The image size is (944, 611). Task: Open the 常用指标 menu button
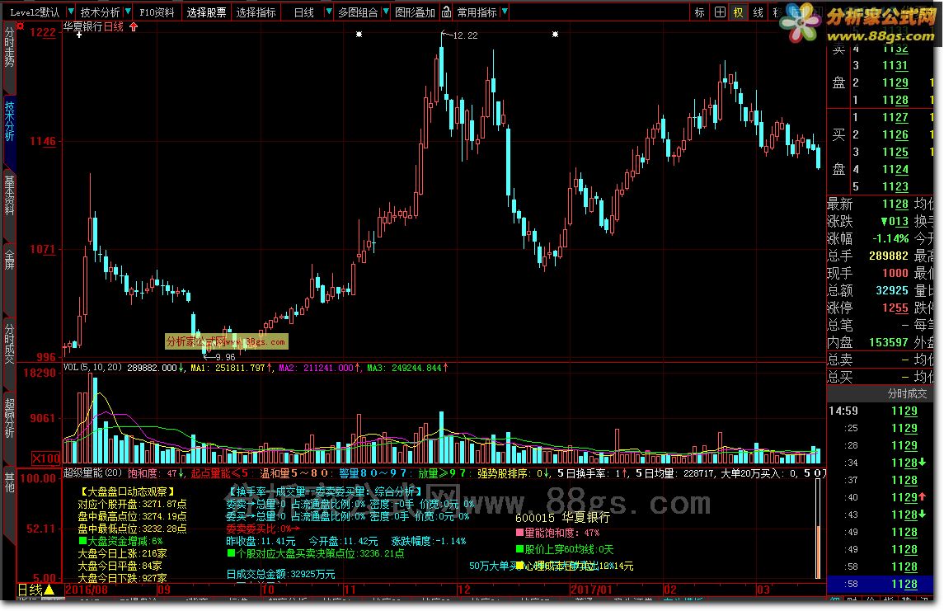[477, 12]
